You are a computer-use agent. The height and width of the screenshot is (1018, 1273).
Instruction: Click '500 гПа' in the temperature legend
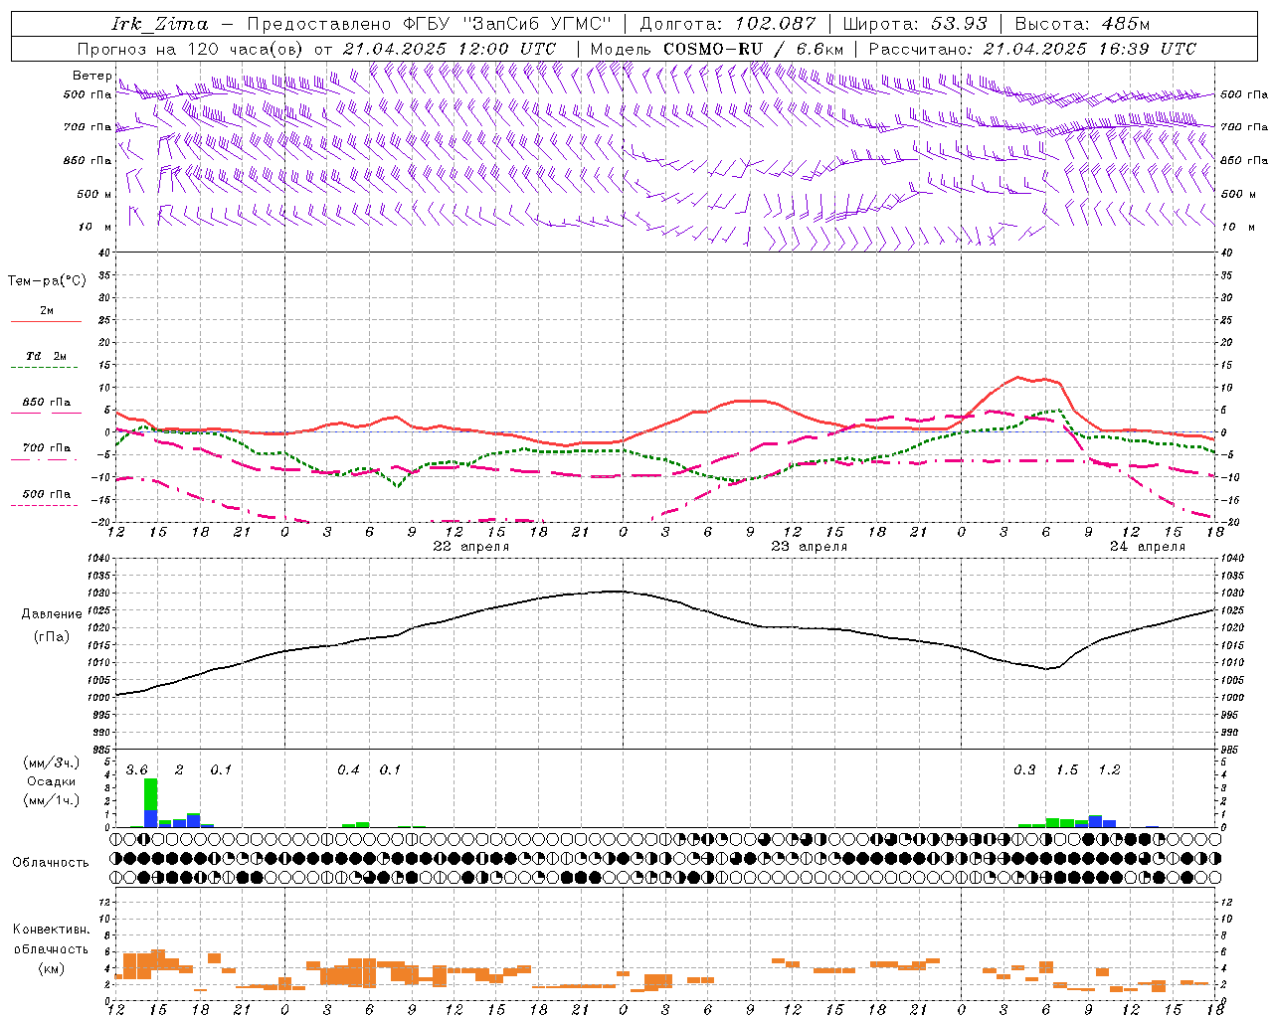47,494
